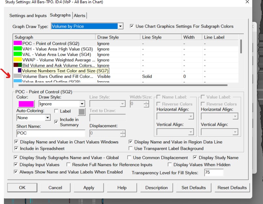
Task: Disable Include in Summary checkbox
Action: (56, 122)
